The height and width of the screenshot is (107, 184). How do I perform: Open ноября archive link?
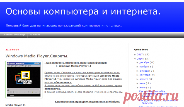(x=143, y=67)
